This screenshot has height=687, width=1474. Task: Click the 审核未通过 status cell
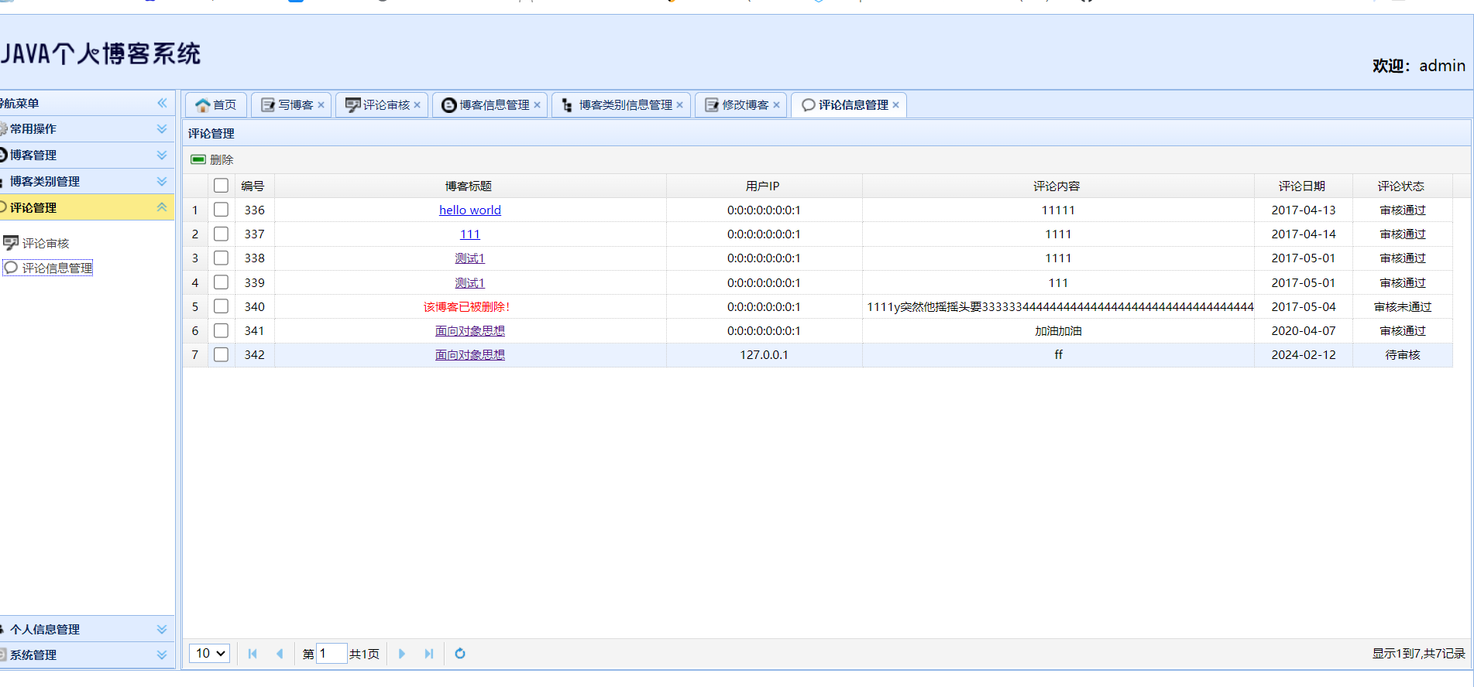pyautogui.click(x=1403, y=306)
